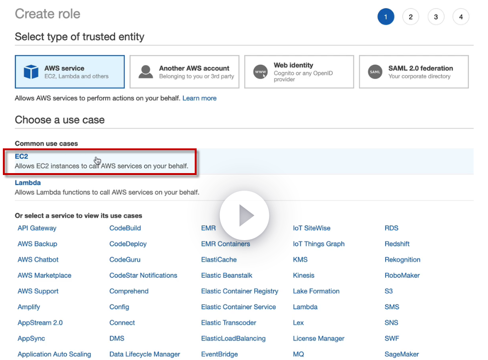Click the AWS service cube icon

pyautogui.click(x=31, y=72)
